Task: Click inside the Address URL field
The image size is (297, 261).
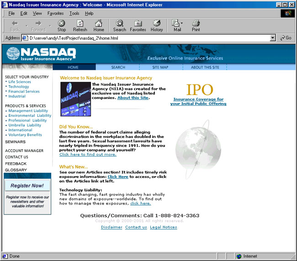Action: pyautogui.click(x=146, y=38)
